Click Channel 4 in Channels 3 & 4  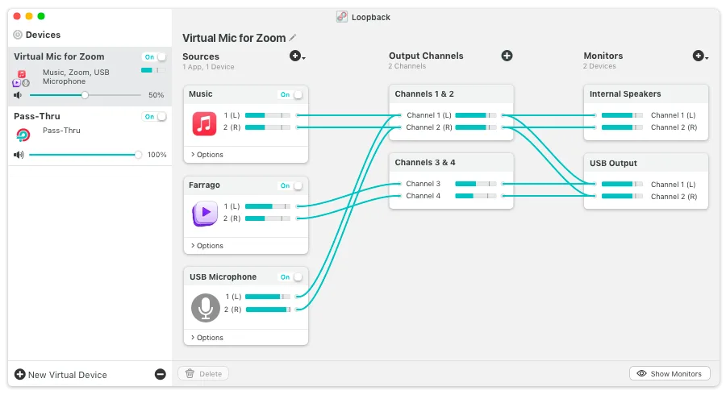coord(423,196)
